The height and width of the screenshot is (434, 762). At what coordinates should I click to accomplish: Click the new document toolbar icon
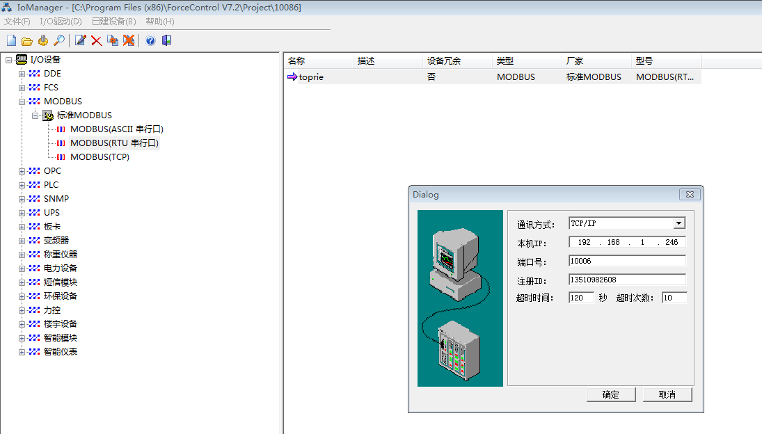11,41
